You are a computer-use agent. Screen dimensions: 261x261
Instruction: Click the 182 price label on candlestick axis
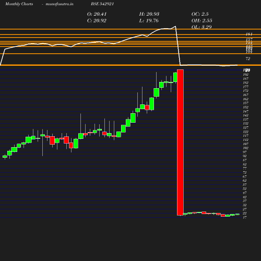coord(246,82)
